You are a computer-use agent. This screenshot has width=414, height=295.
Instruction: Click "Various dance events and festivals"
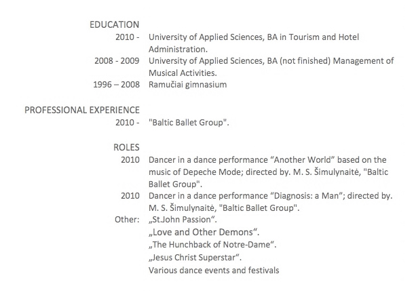point(214,271)
